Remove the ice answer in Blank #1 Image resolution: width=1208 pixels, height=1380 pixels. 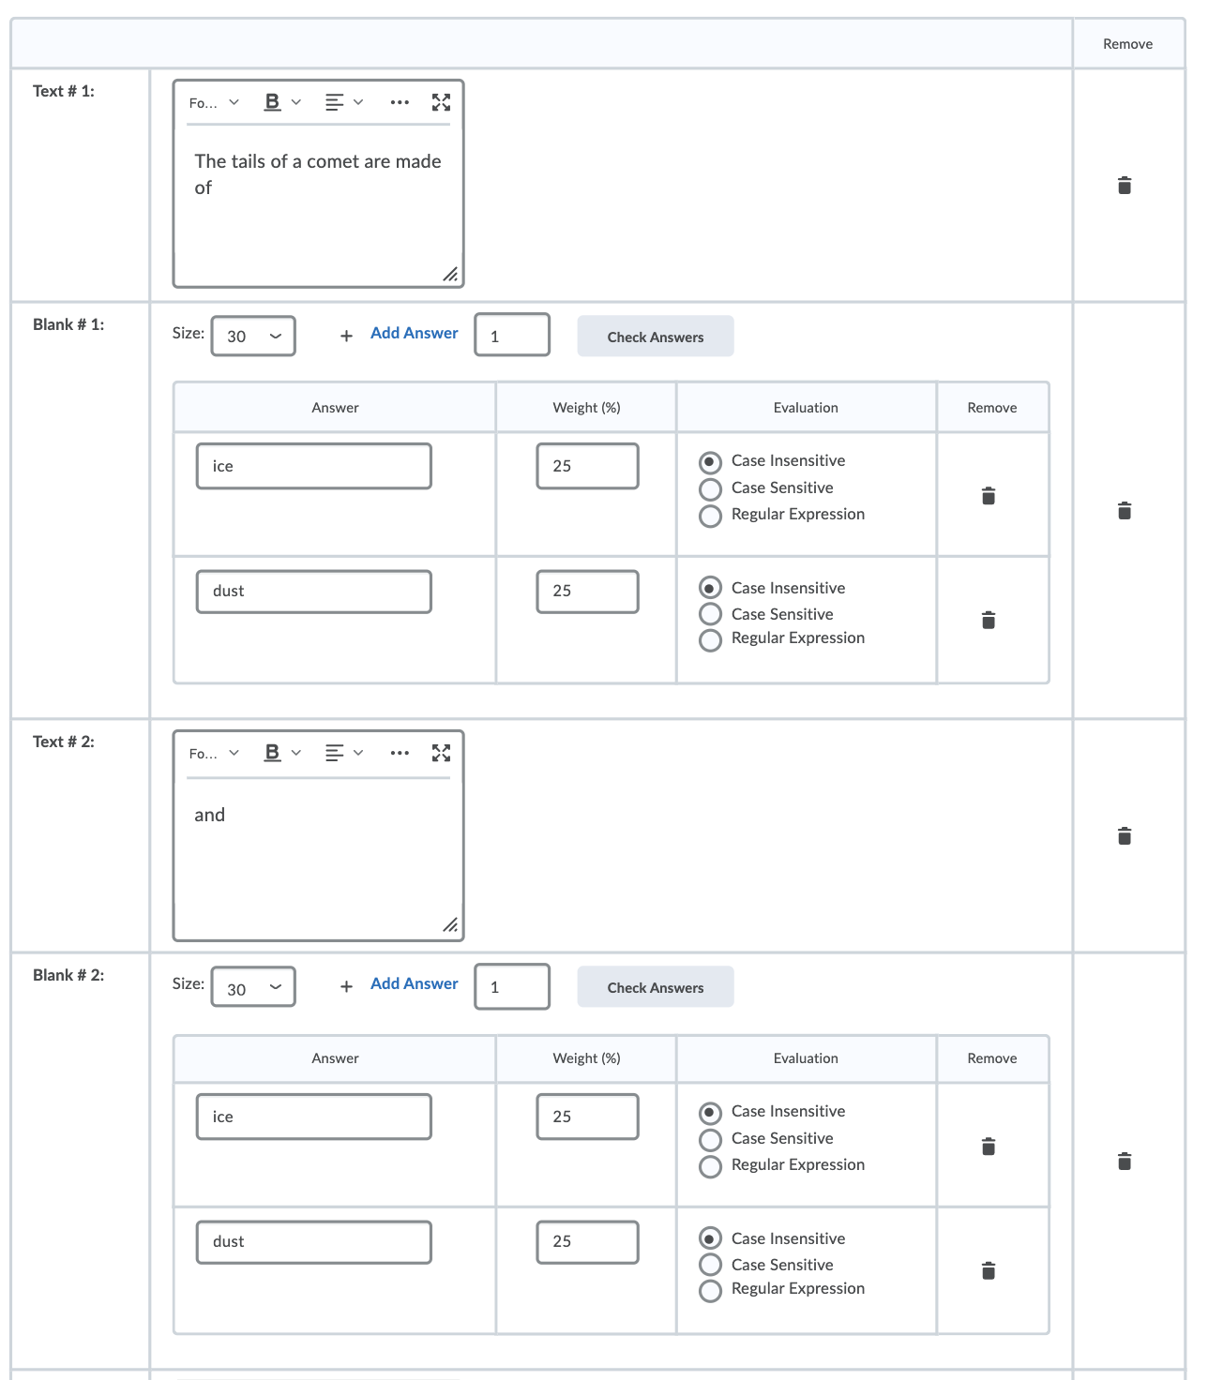pyautogui.click(x=988, y=495)
